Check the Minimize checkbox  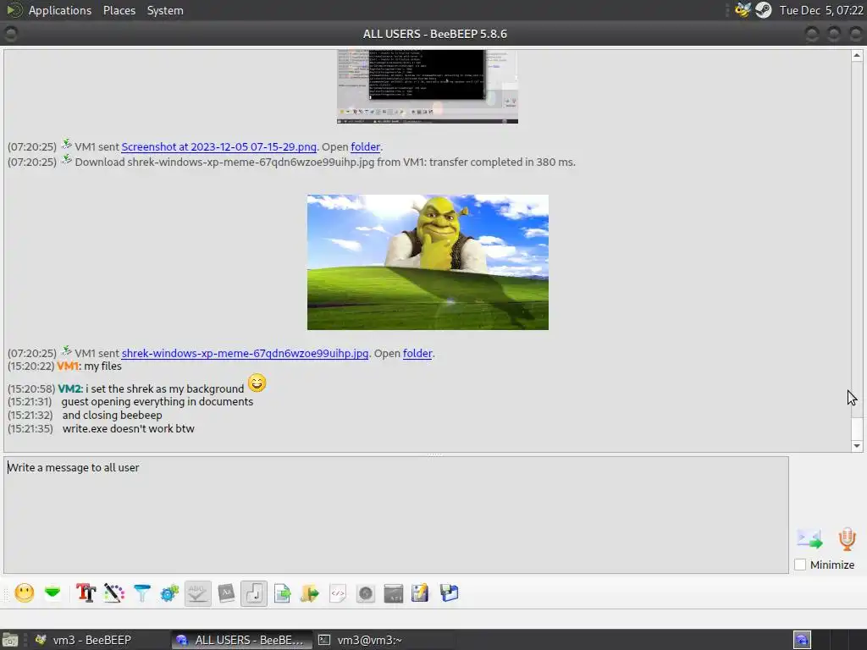pos(799,565)
